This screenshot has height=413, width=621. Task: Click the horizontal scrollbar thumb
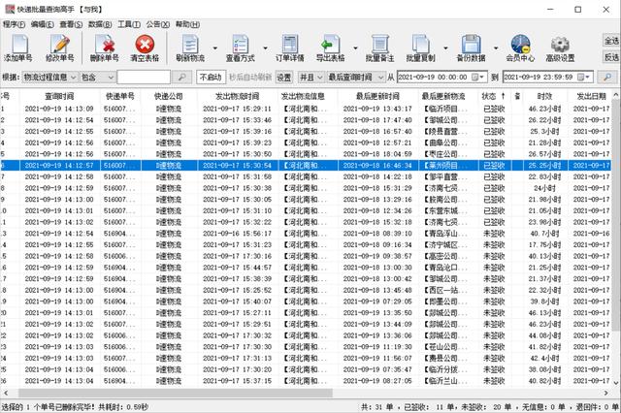[176, 393]
